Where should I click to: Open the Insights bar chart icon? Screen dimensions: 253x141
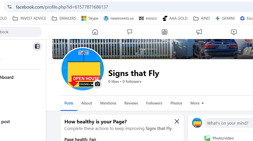pos(165,32)
